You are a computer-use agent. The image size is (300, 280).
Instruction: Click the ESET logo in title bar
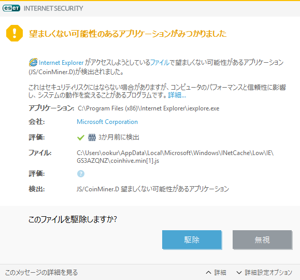[11, 8]
